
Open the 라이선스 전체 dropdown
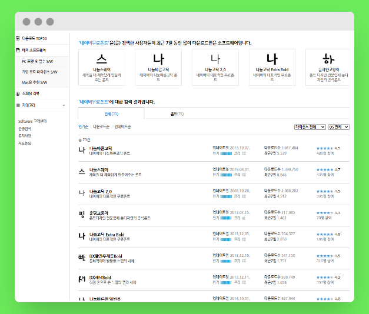pos(310,127)
